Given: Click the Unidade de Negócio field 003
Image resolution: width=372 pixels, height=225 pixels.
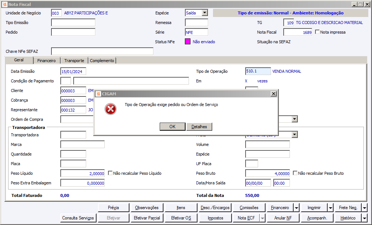Looking at the screenshot, I should (x=56, y=13).
